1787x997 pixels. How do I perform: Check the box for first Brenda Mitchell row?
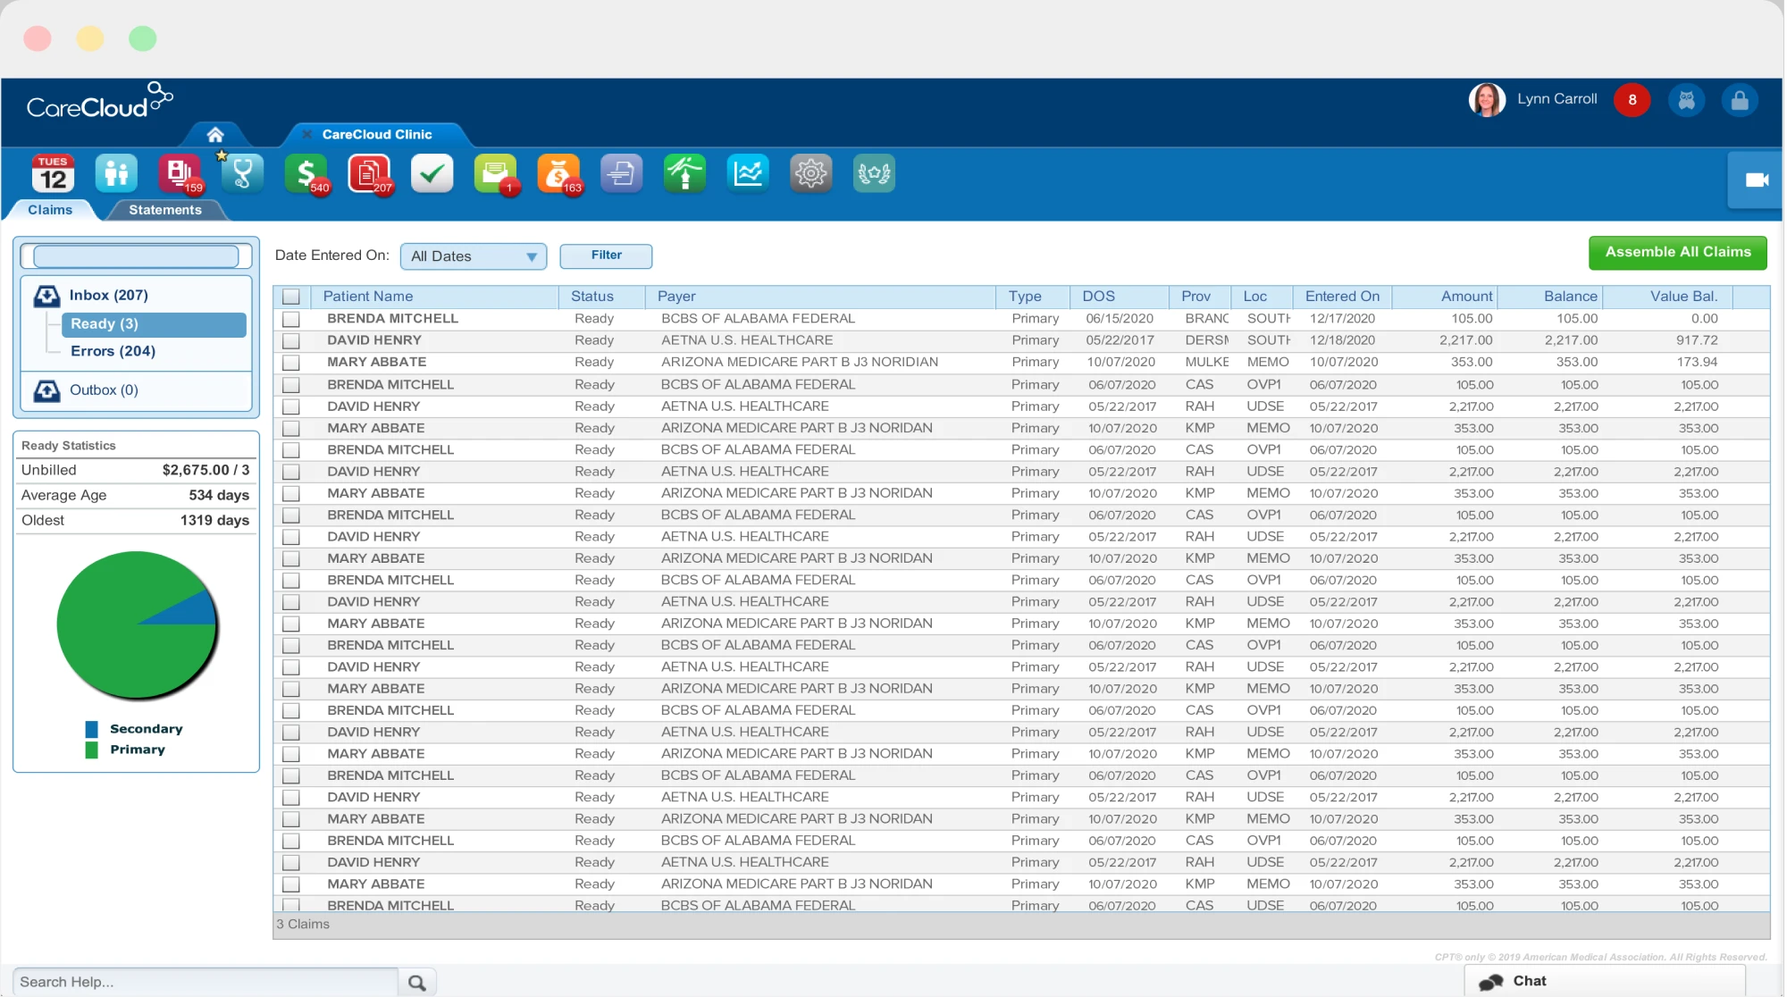click(x=291, y=319)
